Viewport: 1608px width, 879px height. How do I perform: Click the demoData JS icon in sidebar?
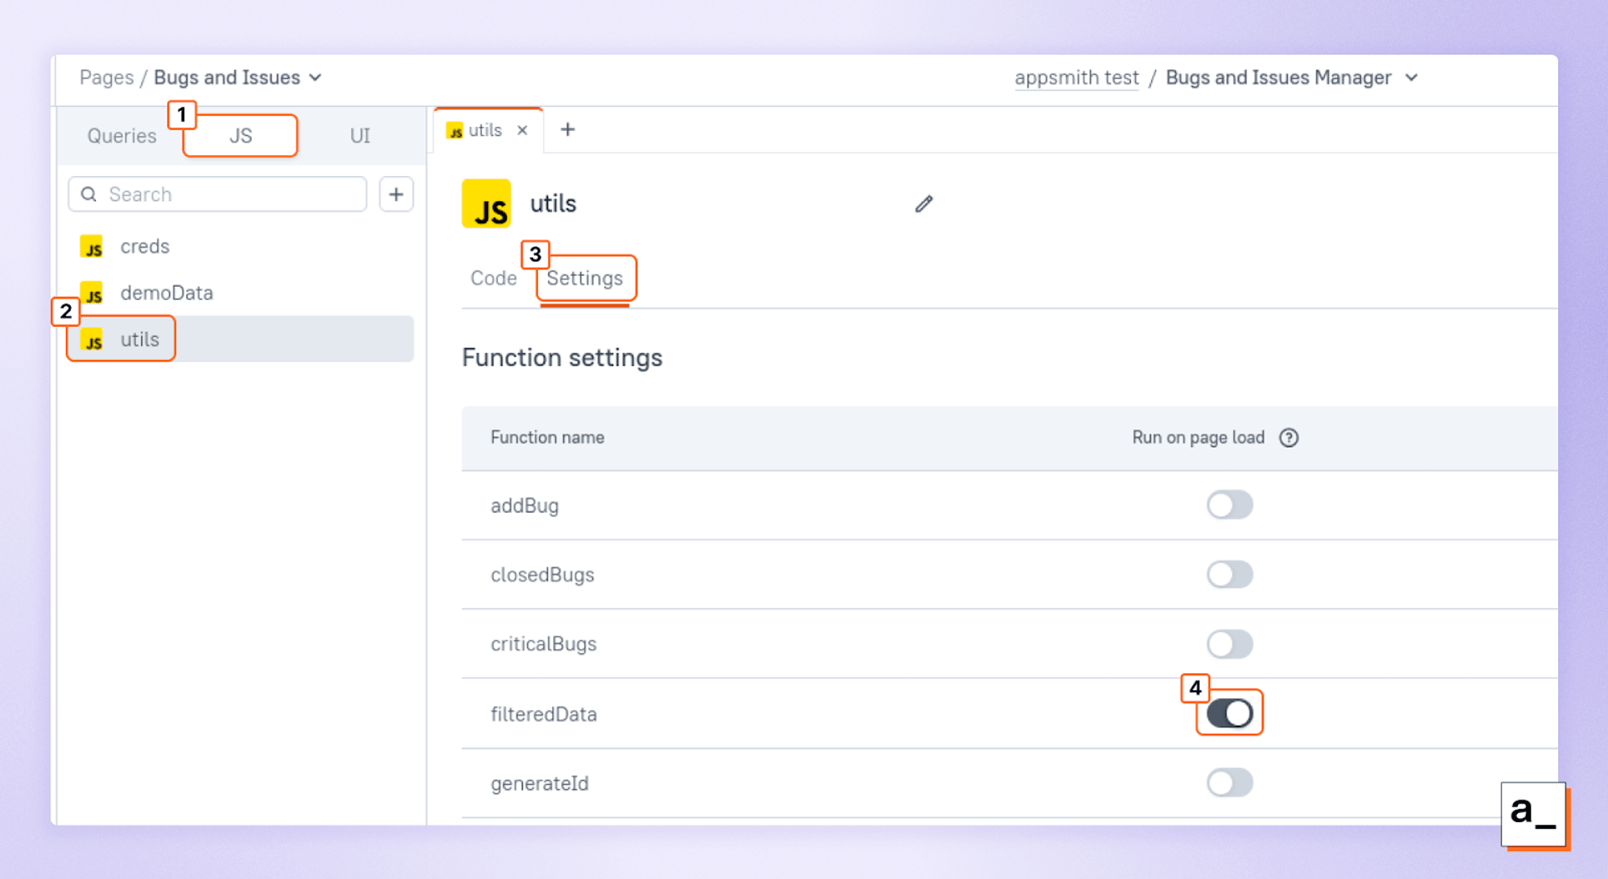pos(92,293)
